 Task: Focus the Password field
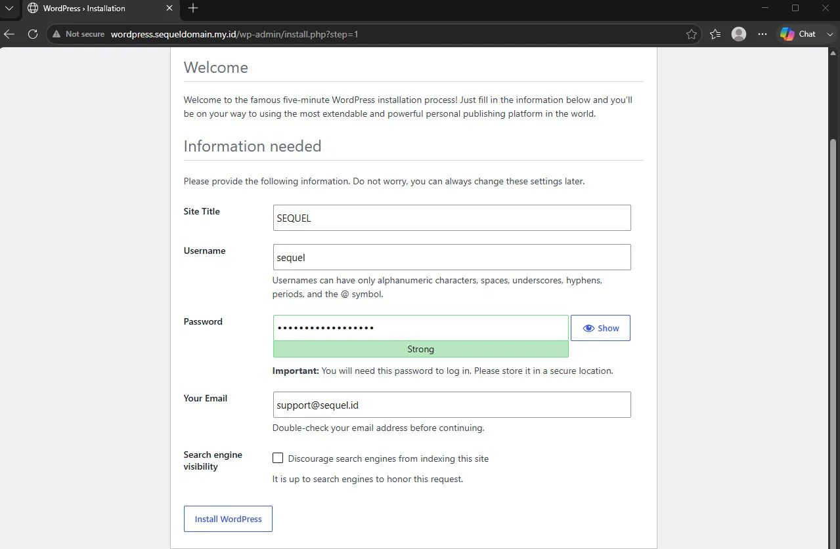click(421, 328)
